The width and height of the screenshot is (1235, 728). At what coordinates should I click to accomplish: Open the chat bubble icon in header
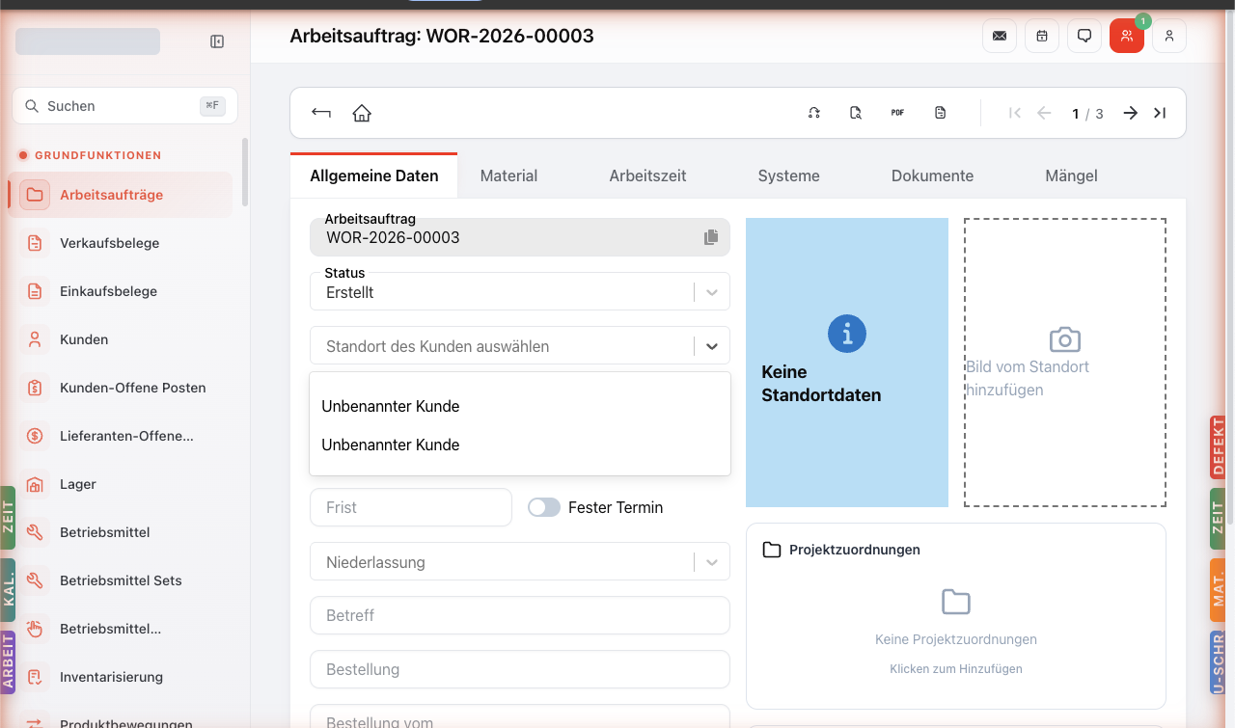[x=1084, y=36]
